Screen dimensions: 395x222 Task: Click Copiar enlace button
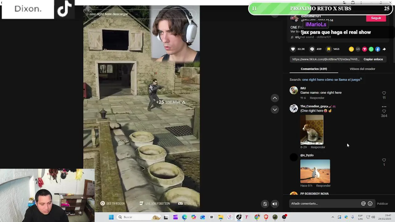[x=373, y=59]
